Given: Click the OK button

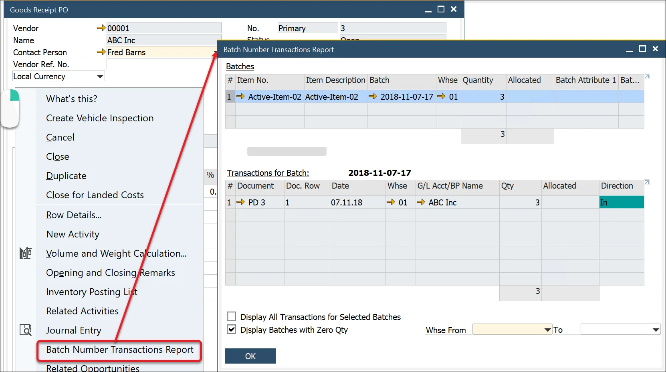Looking at the screenshot, I should point(250,356).
